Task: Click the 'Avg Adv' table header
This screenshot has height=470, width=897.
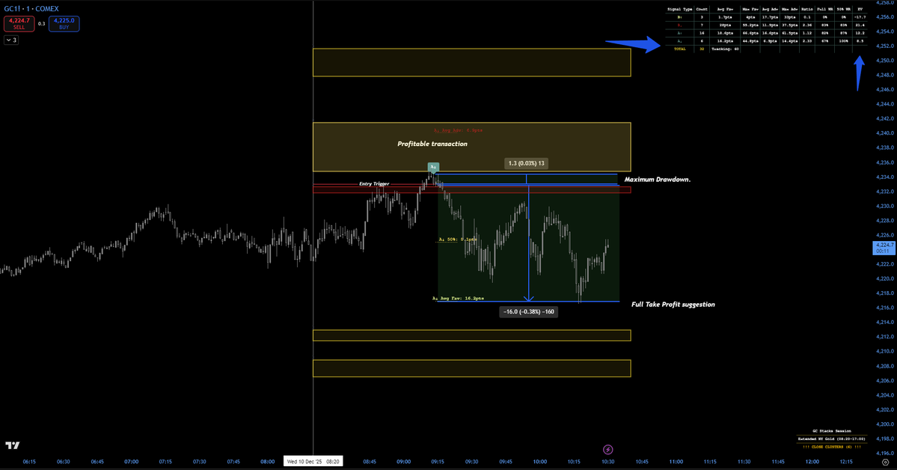Action: (x=770, y=9)
